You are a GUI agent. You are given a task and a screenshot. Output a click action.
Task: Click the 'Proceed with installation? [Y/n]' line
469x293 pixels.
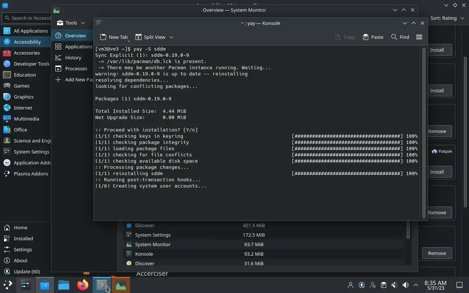click(147, 130)
